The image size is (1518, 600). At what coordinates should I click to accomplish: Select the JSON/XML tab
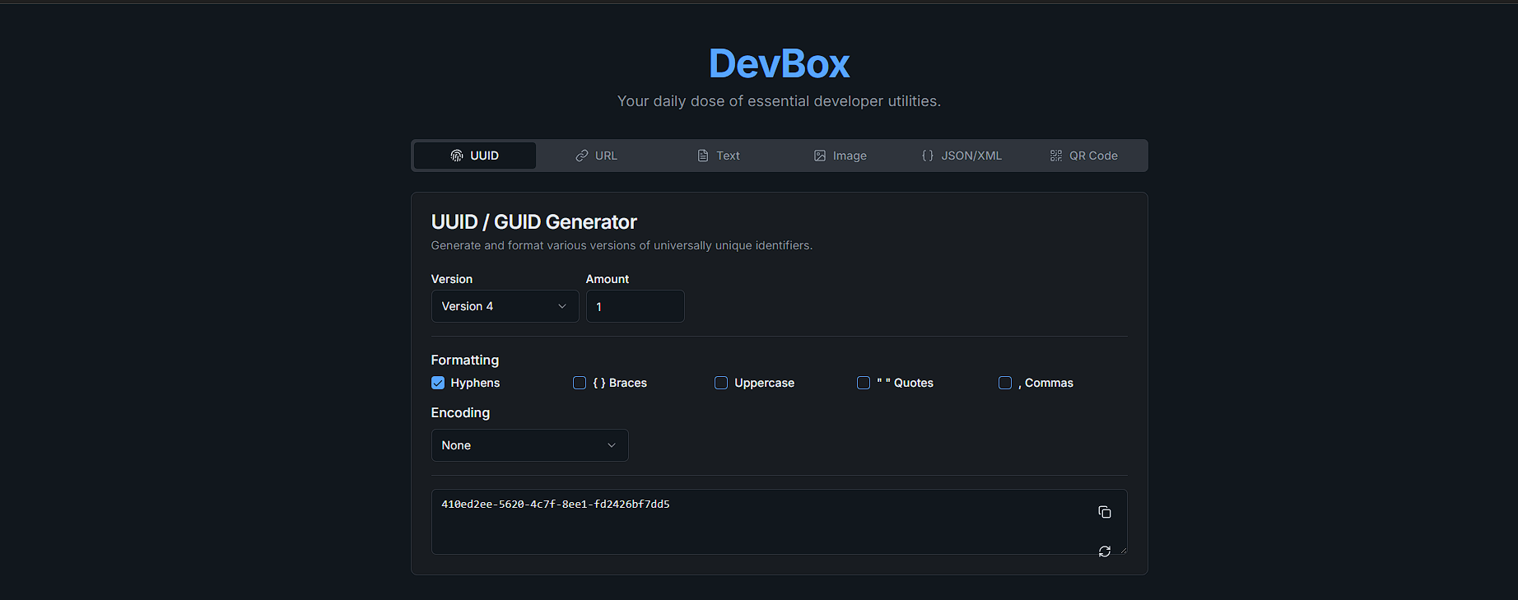point(962,156)
